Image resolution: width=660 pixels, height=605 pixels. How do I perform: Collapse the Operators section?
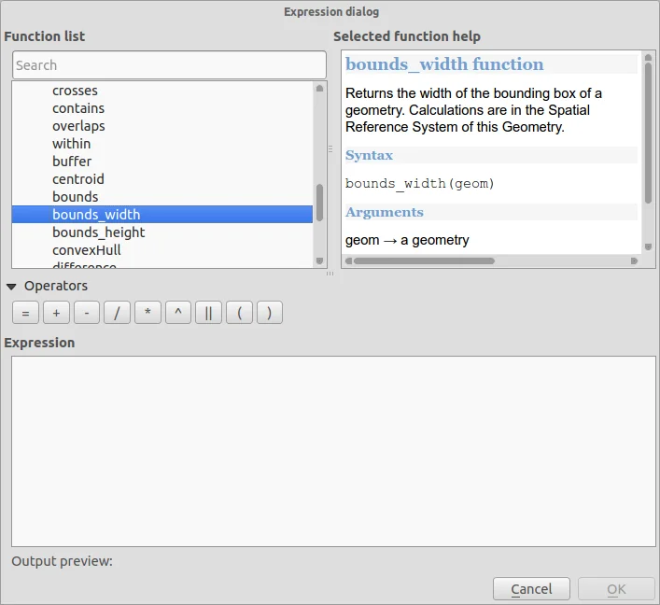coord(11,286)
